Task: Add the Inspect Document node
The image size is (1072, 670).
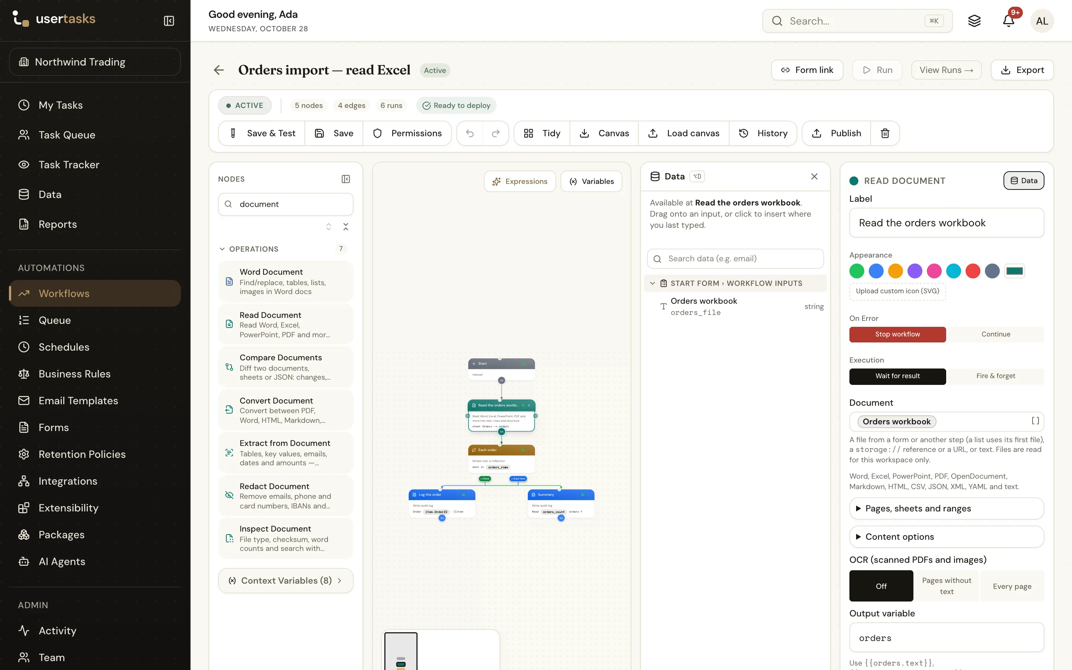Action: pos(286,538)
